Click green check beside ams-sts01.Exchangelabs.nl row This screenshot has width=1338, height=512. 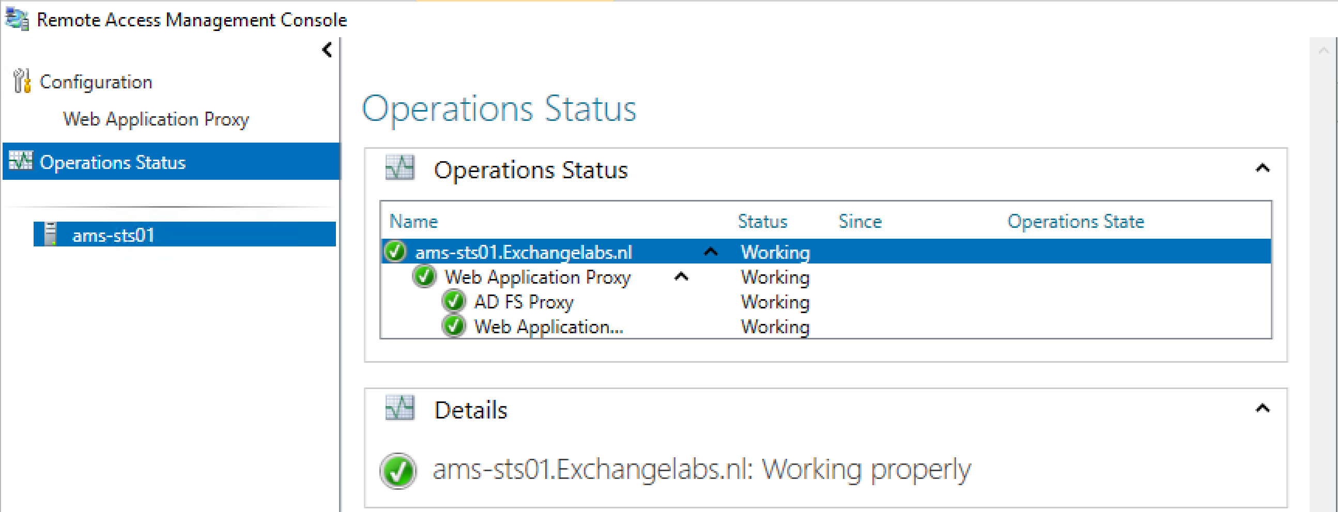(395, 252)
